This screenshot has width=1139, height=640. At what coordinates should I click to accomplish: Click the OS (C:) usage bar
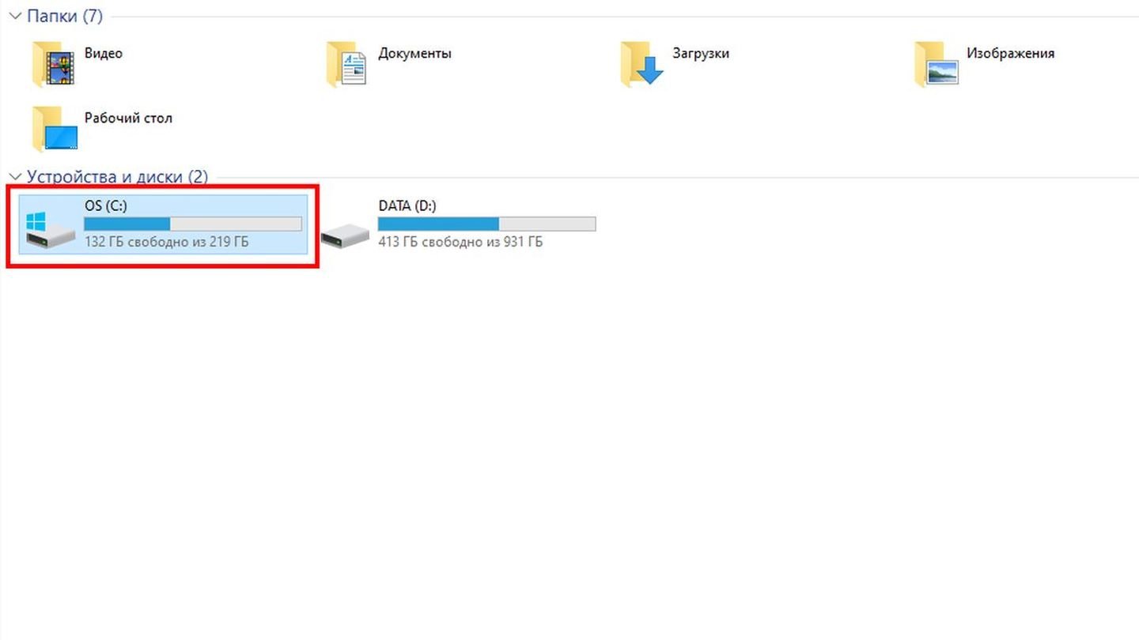click(x=193, y=224)
